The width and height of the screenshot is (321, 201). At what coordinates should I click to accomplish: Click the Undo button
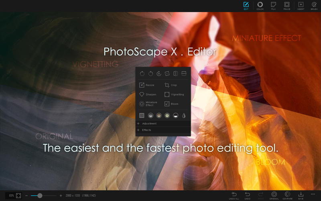247,196
